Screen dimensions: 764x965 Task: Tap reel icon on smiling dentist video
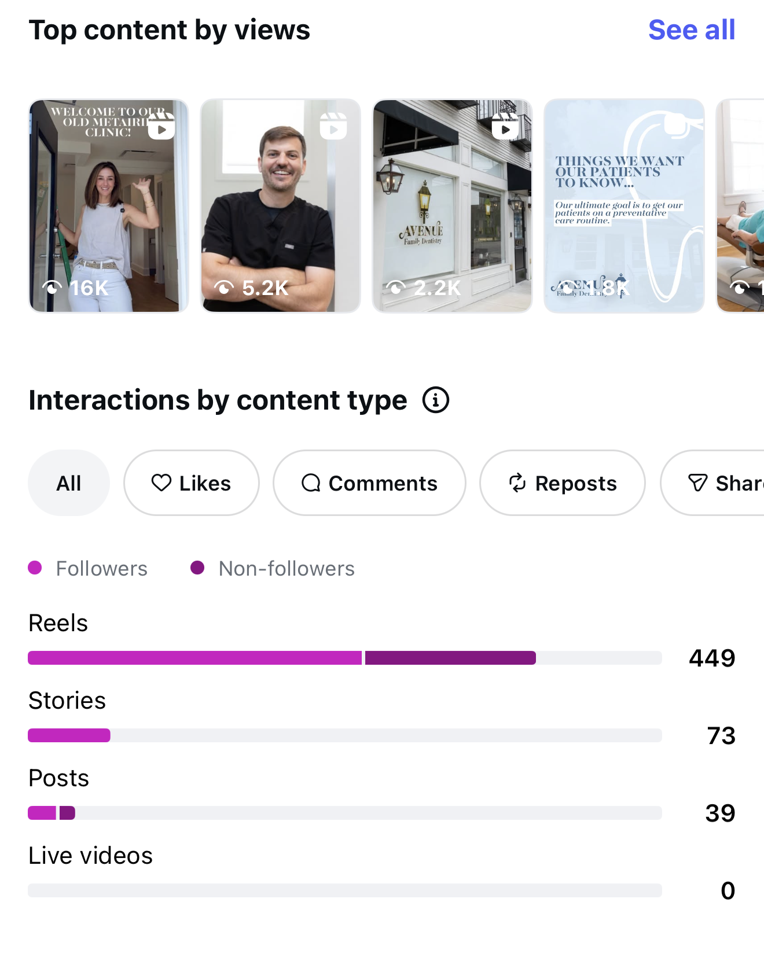coord(333,127)
